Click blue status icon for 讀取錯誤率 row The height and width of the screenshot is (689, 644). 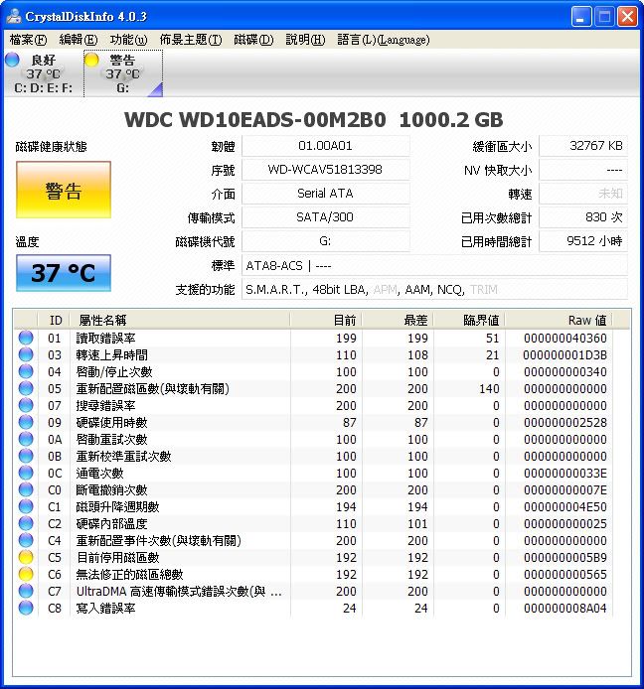(x=26, y=339)
